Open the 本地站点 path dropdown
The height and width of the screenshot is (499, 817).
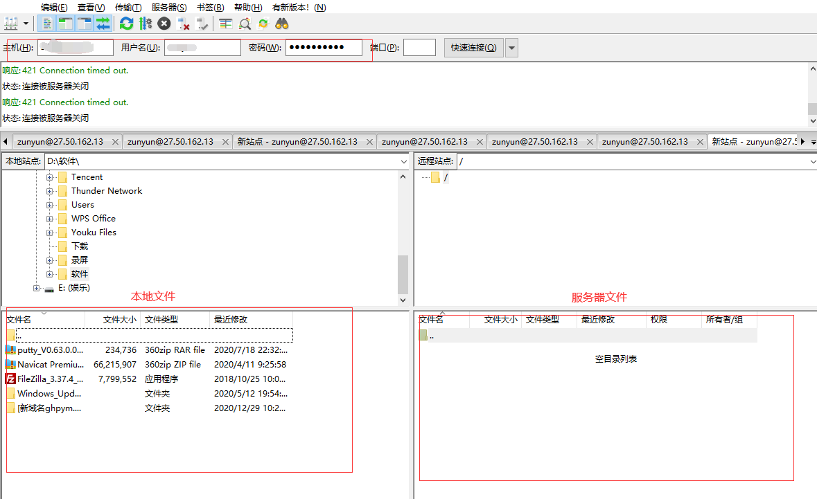click(403, 161)
